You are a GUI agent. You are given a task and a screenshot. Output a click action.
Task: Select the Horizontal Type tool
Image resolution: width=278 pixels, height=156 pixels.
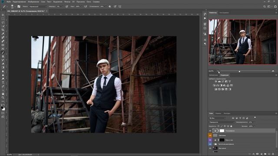pos(3,83)
